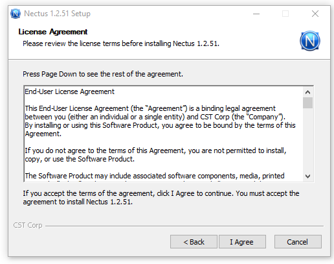Click the 'CST Corp' branding label

pyautogui.click(x=28, y=225)
